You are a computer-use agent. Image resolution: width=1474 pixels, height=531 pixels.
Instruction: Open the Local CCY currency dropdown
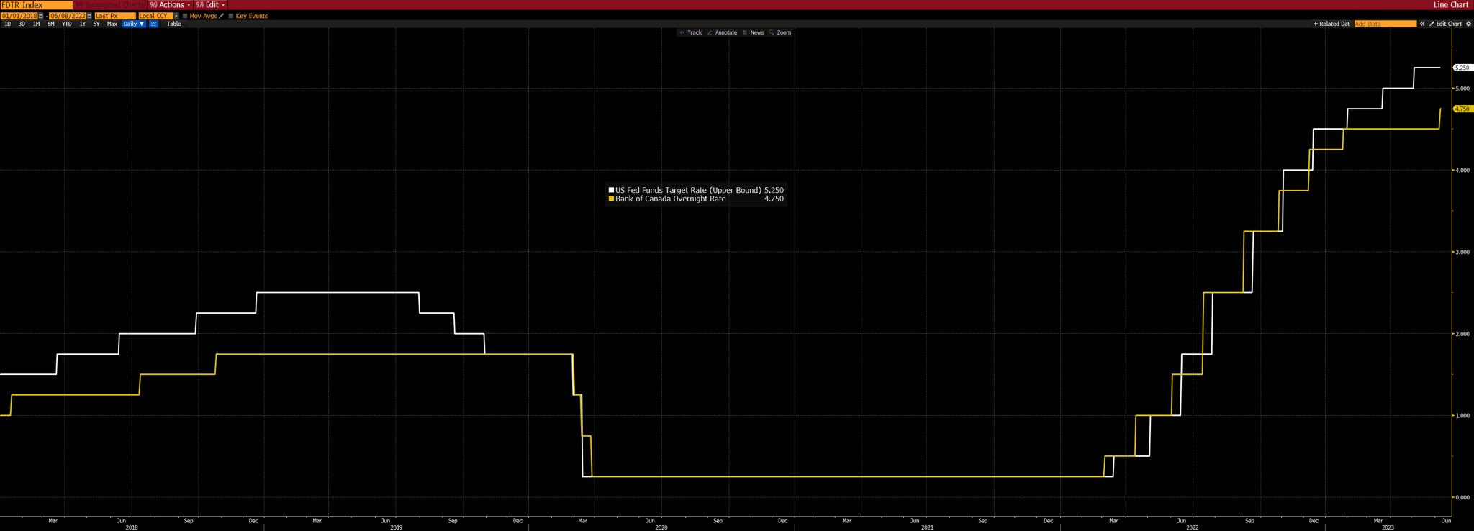pyautogui.click(x=158, y=16)
